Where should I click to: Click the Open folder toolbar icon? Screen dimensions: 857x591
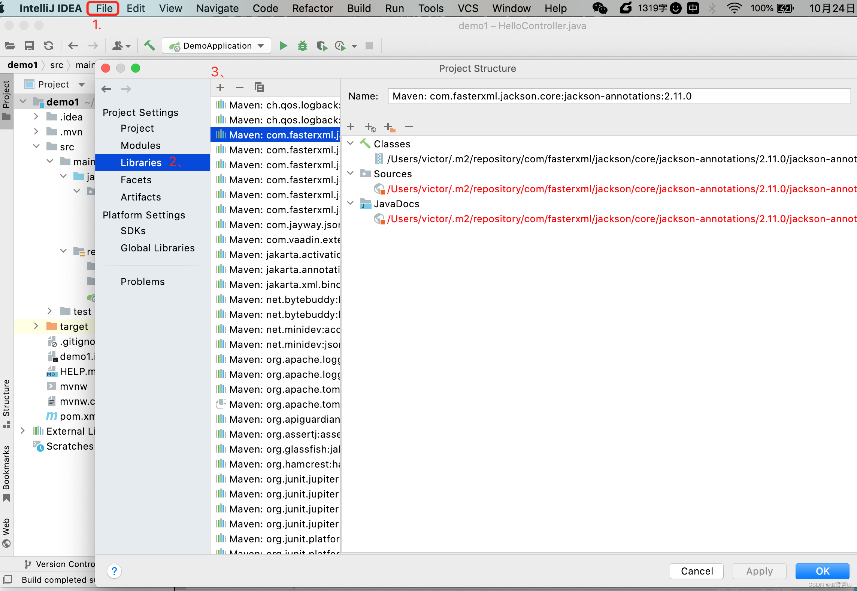point(10,46)
